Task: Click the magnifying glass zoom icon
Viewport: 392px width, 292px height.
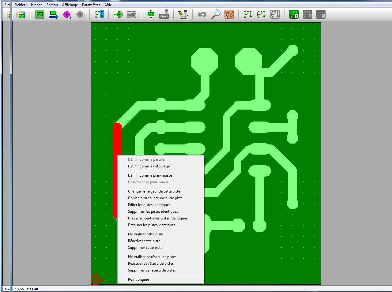Action: (x=216, y=14)
